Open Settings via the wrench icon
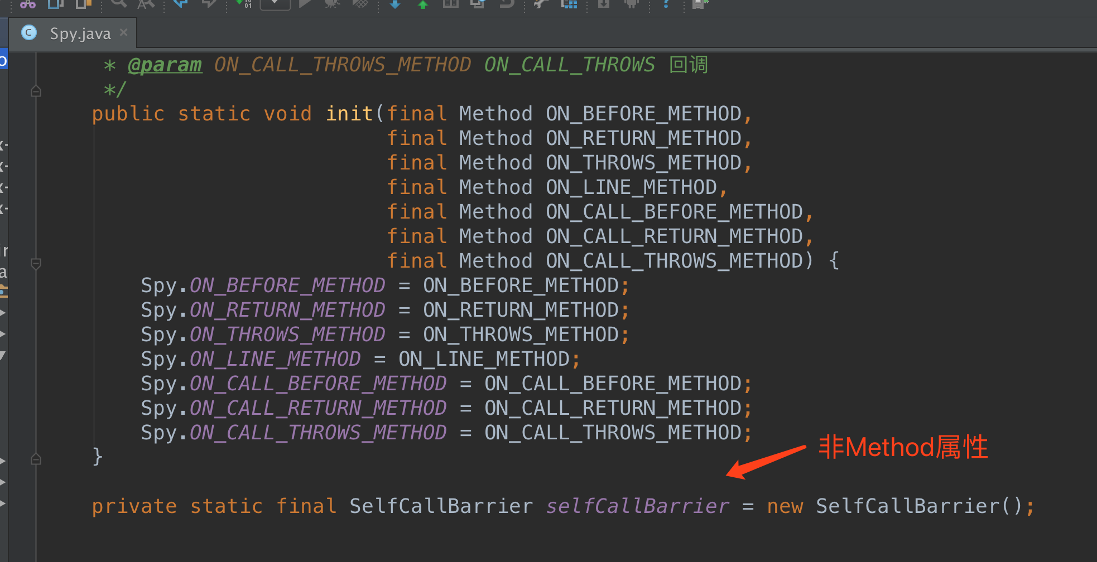The width and height of the screenshot is (1097, 562). pyautogui.click(x=539, y=4)
